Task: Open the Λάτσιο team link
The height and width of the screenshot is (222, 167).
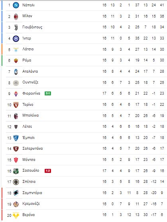Action: 28,49
